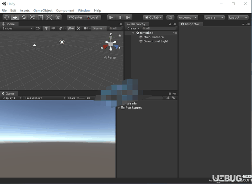
Task: Open the Layers dropdown
Action: [214, 18]
